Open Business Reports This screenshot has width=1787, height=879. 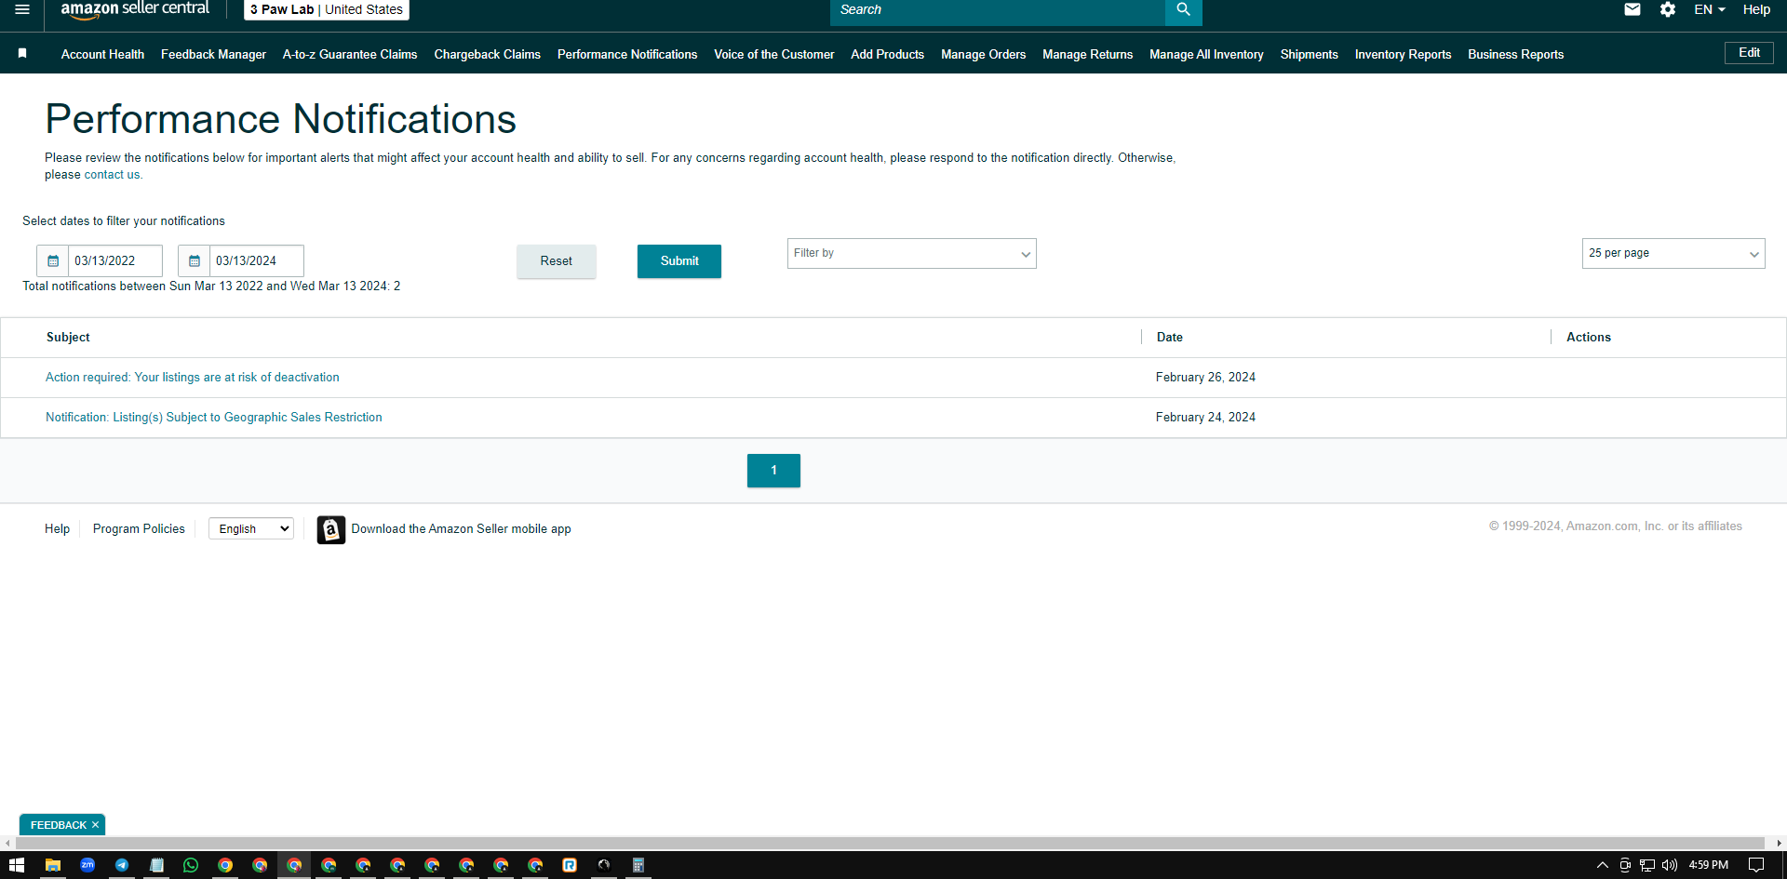pyautogui.click(x=1515, y=55)
